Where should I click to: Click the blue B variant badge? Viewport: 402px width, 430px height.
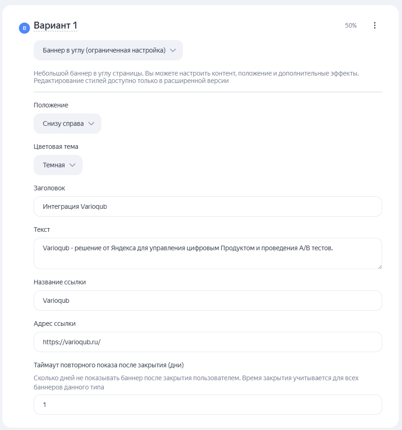(x=24, y=28)
